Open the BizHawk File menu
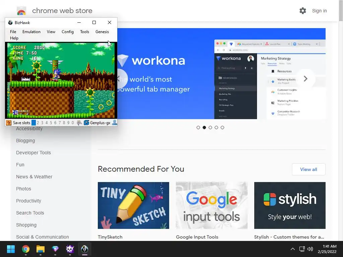 (13, 32)
